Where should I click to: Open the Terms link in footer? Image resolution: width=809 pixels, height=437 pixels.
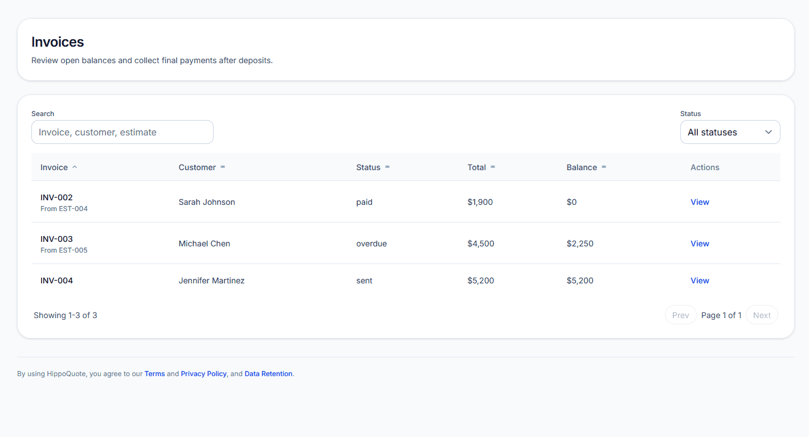coord(154,374)
